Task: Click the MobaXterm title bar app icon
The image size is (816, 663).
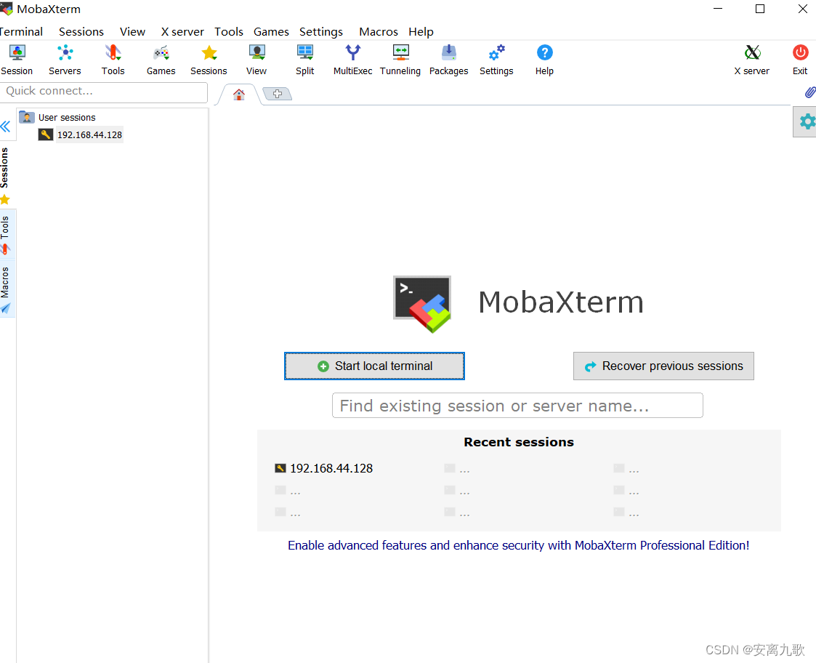Action: point(7,9)
